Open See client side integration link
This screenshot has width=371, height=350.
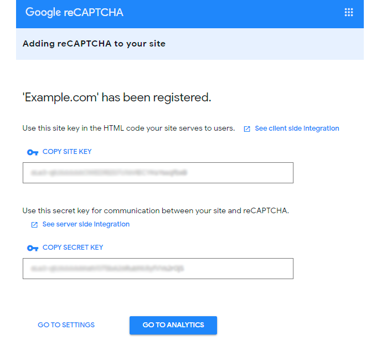click(x=297, y=128)
